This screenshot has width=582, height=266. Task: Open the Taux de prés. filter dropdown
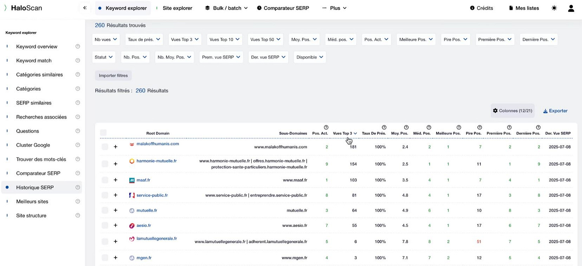(x=144, y=39)
